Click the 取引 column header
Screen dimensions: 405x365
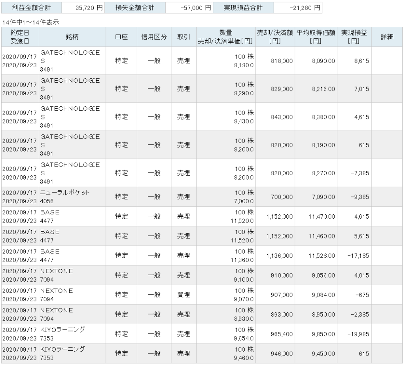[184, 37]
